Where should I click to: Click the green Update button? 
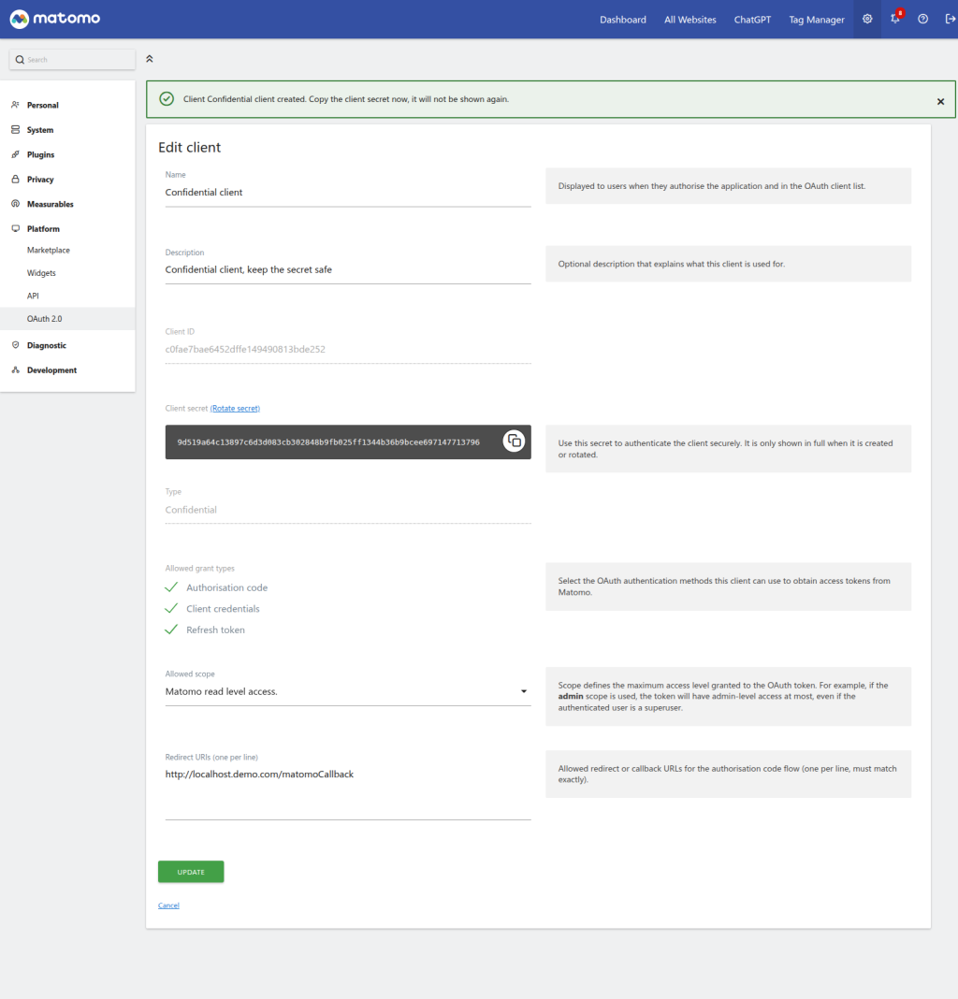click(191, 872)
